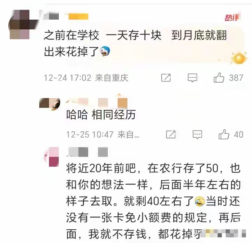
Task: Tap the 387 like count number
Action: (x=236, y=78)
